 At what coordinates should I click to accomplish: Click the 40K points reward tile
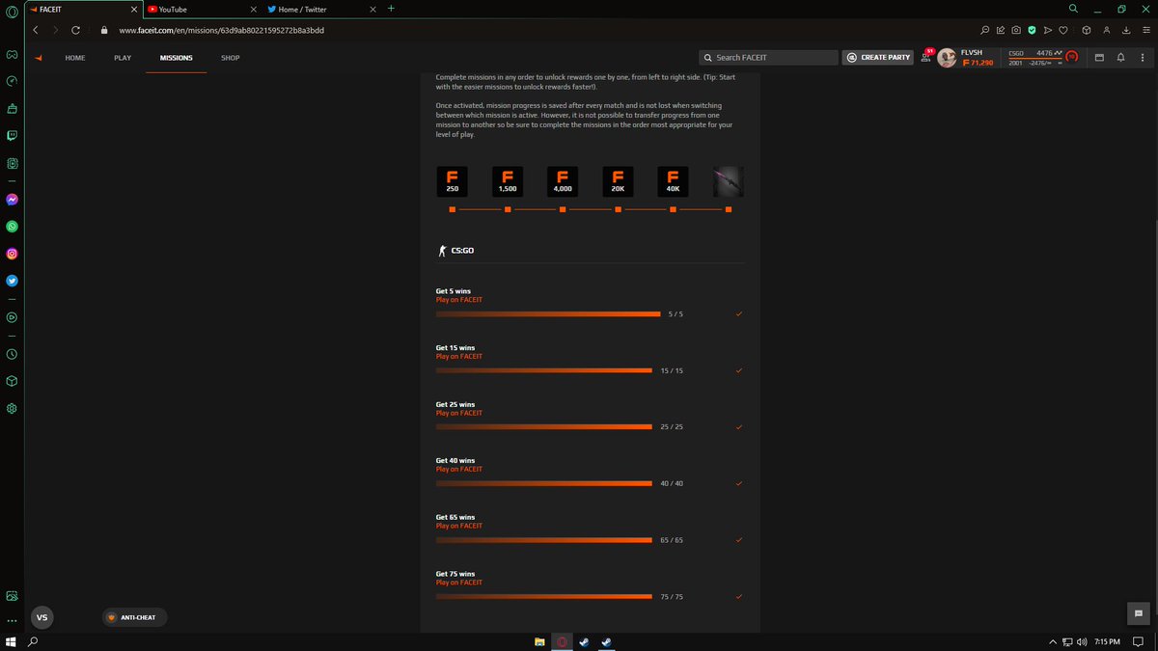(673, 181)
